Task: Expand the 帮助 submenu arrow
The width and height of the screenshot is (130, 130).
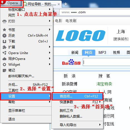Action: (x=50, y=102)
